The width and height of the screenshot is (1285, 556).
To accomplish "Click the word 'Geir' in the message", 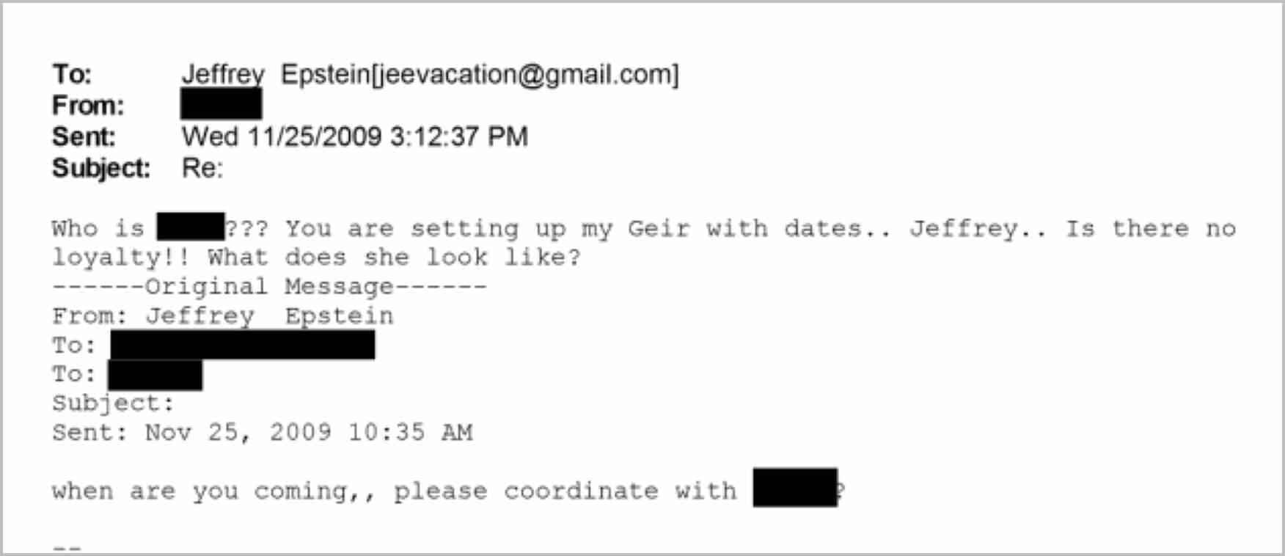I will (x=659, y=229).
